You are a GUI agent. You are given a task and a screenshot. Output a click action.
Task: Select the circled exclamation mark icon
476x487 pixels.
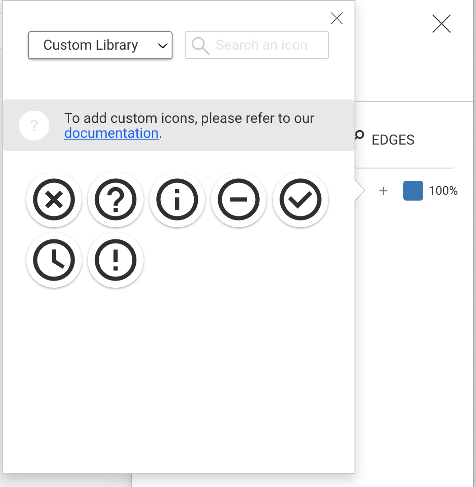[x=116, y=260]
